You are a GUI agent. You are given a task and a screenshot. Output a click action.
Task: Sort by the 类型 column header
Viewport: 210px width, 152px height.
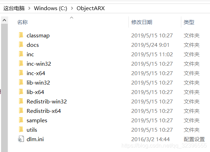point(189,22)
